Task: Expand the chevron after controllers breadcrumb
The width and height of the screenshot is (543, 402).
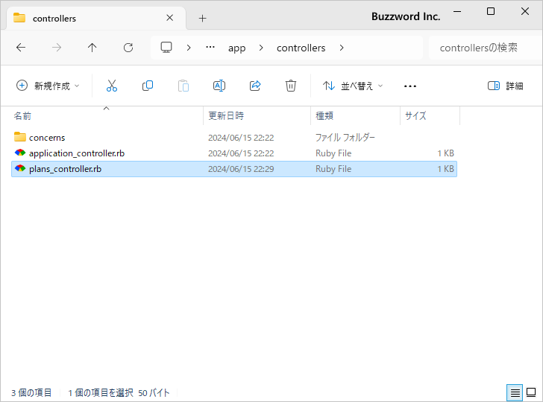Action: (342, 48)
